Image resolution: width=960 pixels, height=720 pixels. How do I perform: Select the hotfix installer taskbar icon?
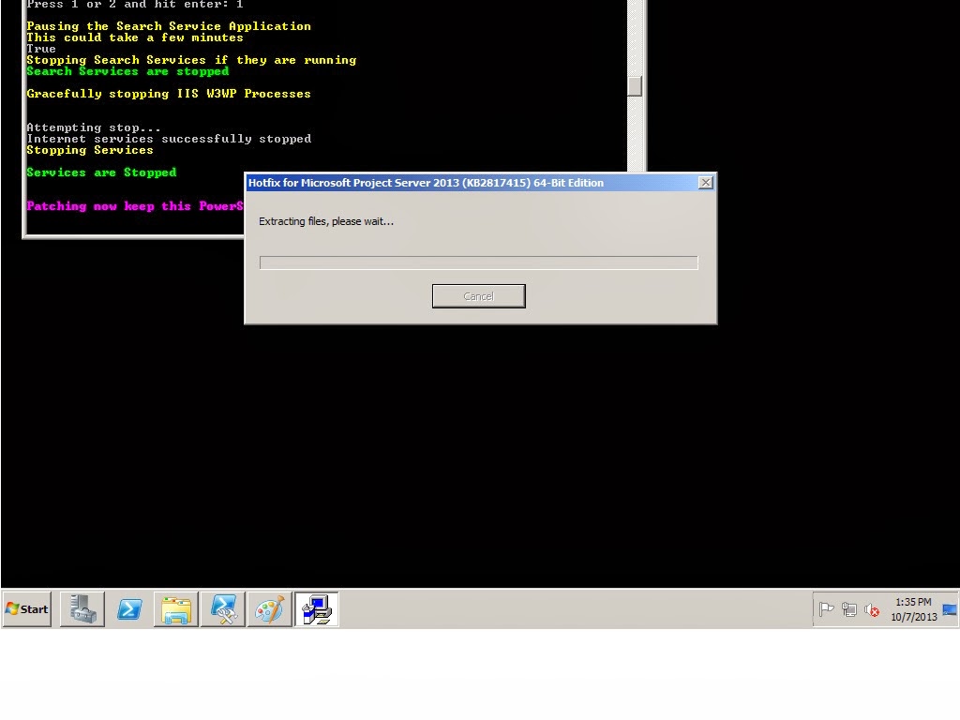[x=317, y=609]
